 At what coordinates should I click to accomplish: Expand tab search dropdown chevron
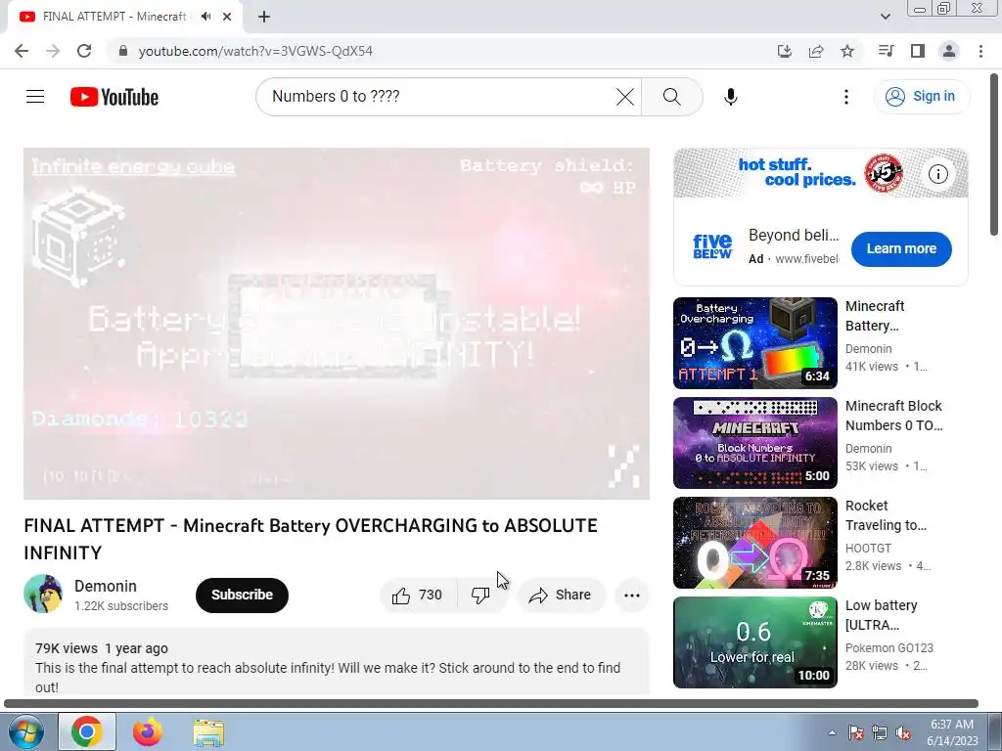point(885,17)
